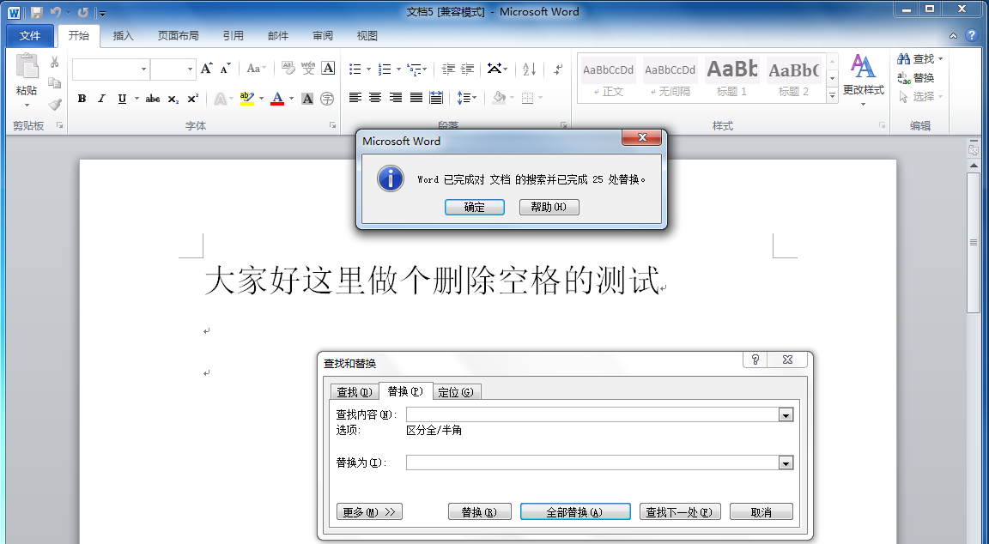Apply character shading icon

pyautogui.click(x=307, y=99)
